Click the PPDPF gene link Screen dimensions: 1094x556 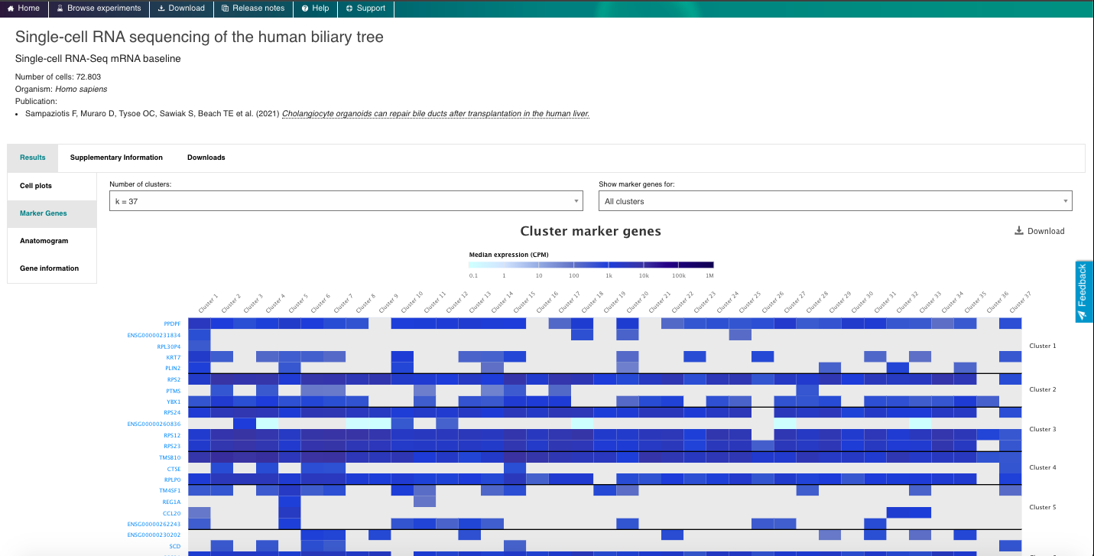pyautogui.click(x=172, y=324)
